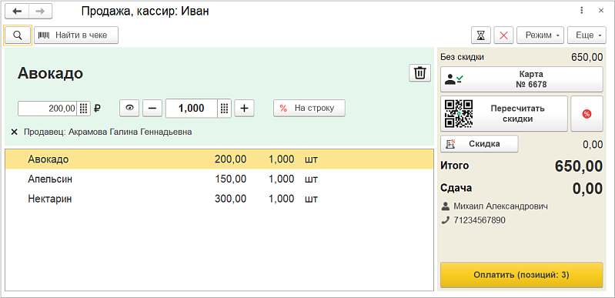Image resolution: width=615 pixels, height=298 pixels.
Task: Increase quantity with the plus button
Action: click(x=244, y=109)
